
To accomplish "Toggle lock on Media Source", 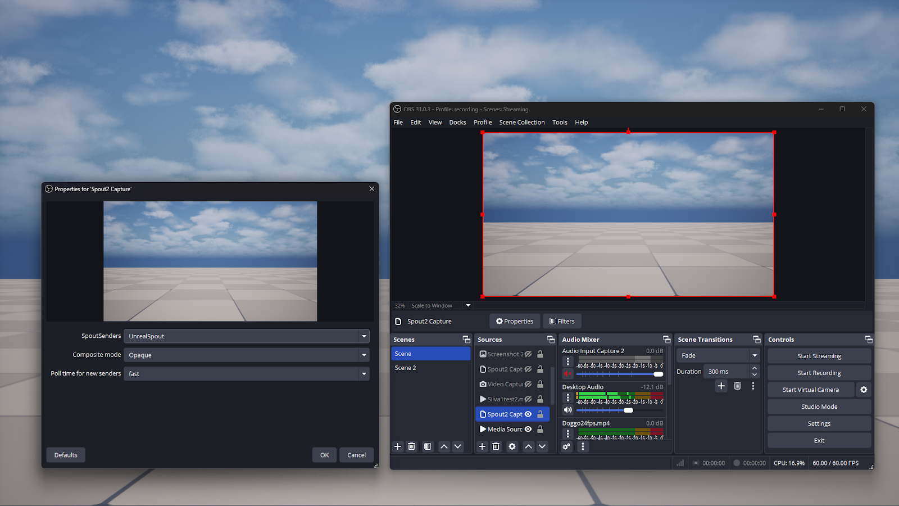I will 540,429.
